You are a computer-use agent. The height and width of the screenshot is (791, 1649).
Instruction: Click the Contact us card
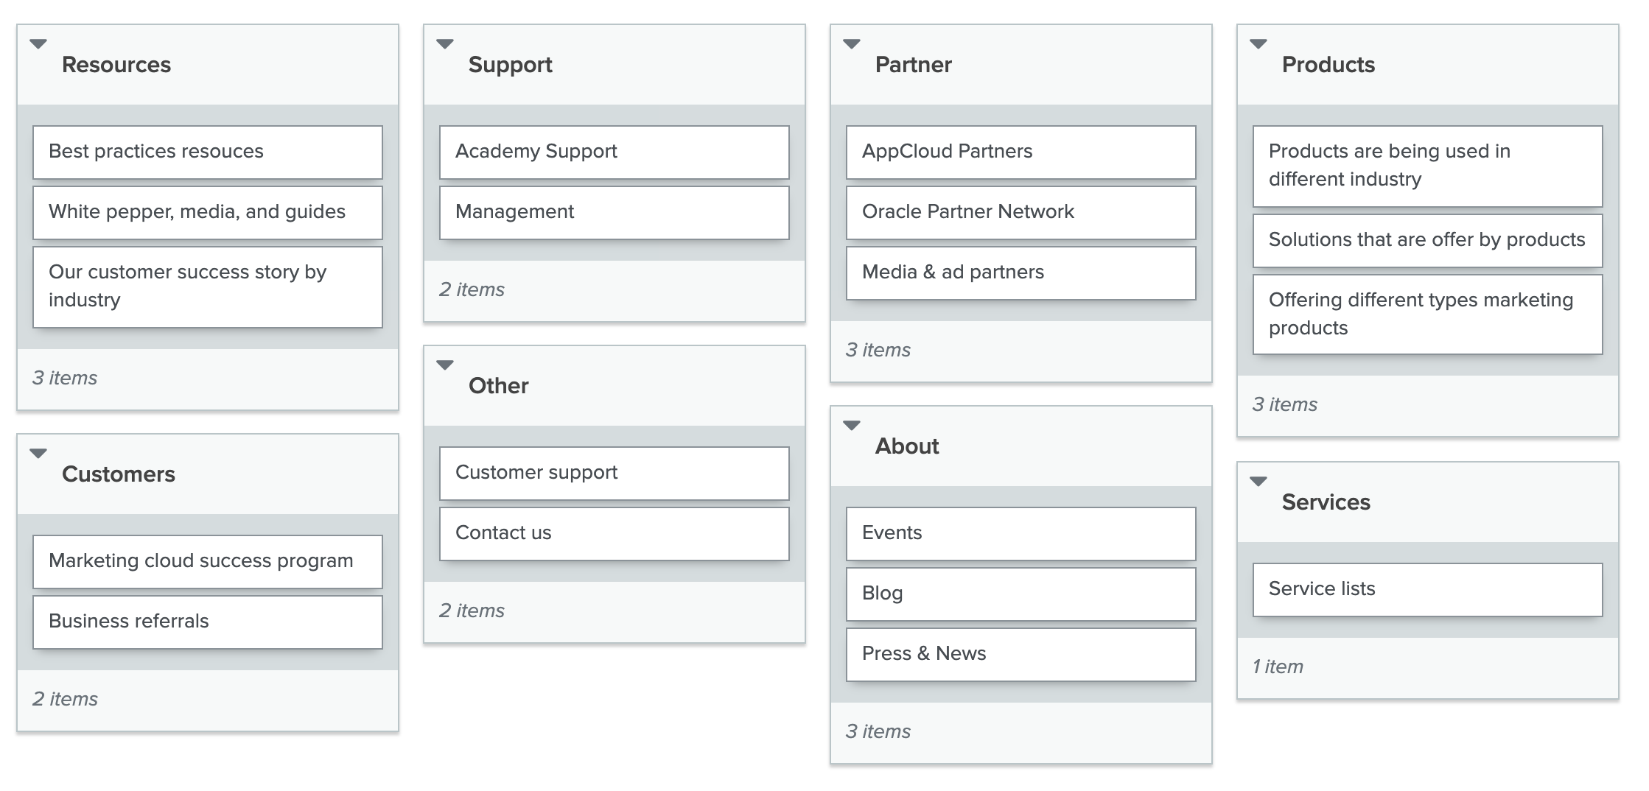[614, 533]
